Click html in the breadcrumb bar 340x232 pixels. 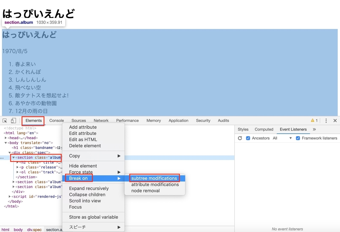[x=5, y=230]
